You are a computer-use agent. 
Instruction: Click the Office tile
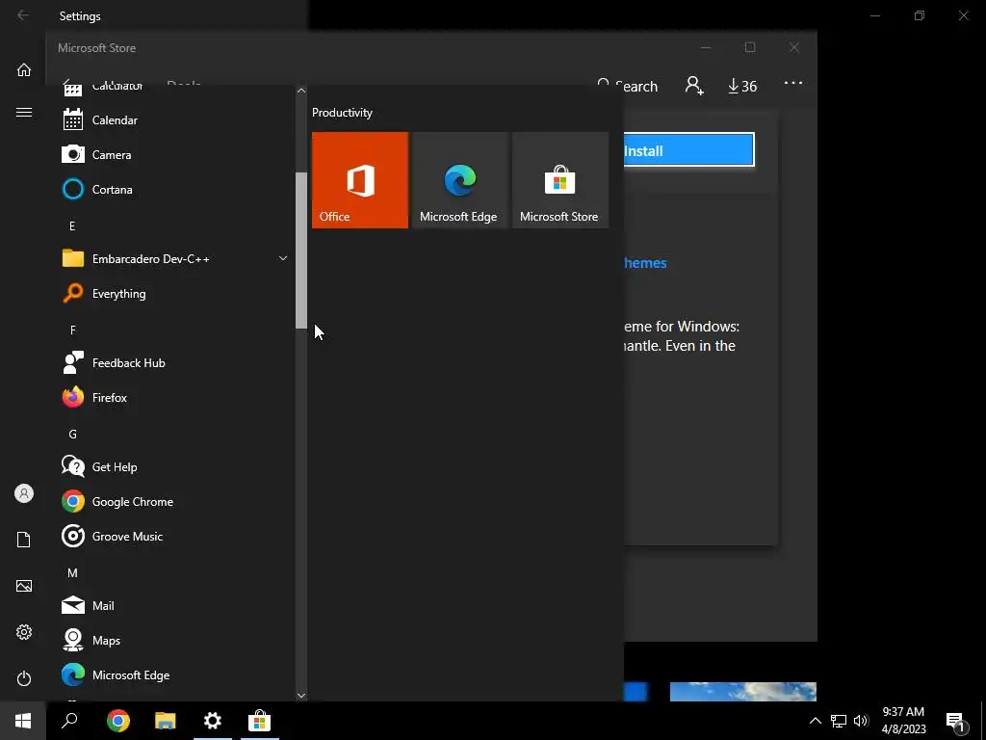360,180
